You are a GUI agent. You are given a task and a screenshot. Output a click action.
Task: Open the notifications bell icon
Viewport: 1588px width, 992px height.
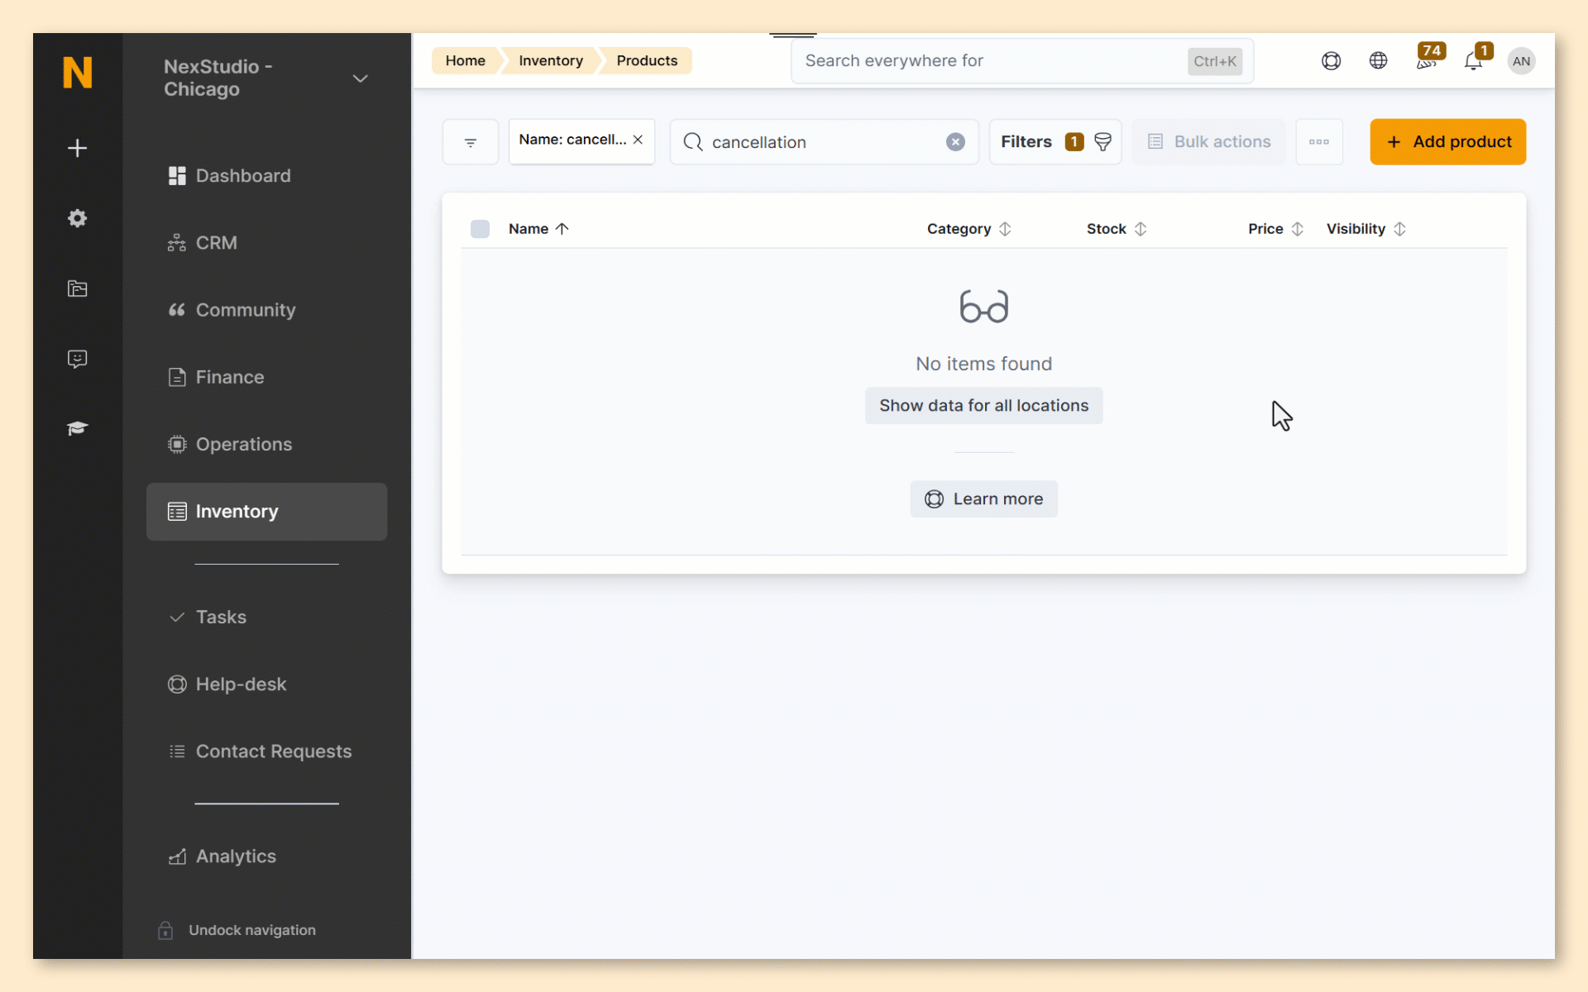1475,60
